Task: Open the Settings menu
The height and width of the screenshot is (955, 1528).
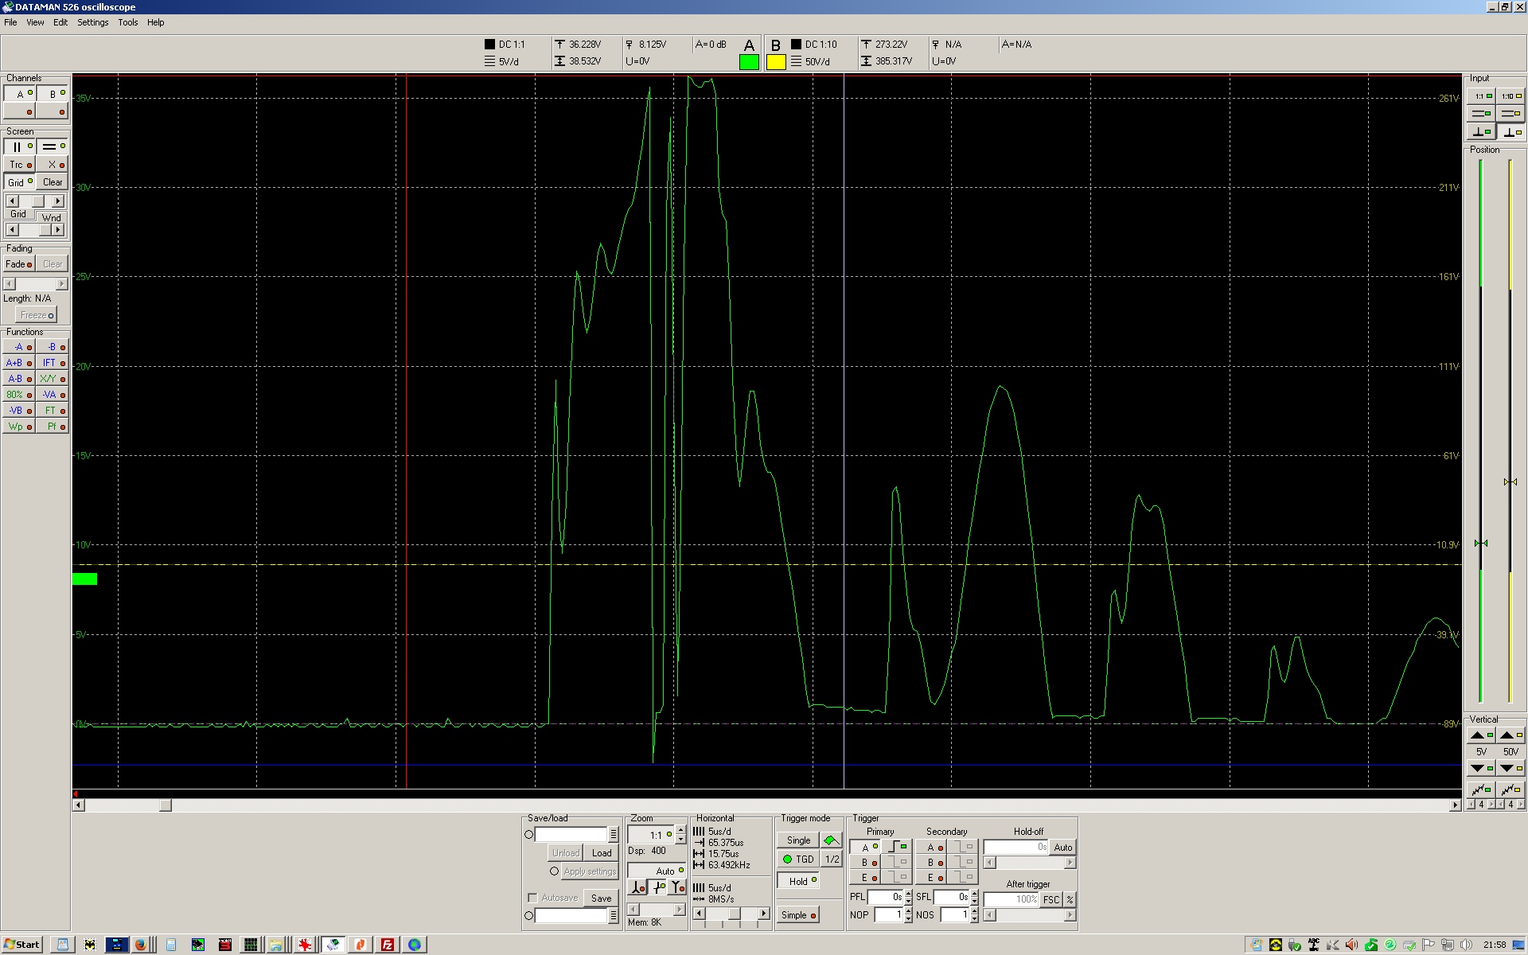Action: 92,22
